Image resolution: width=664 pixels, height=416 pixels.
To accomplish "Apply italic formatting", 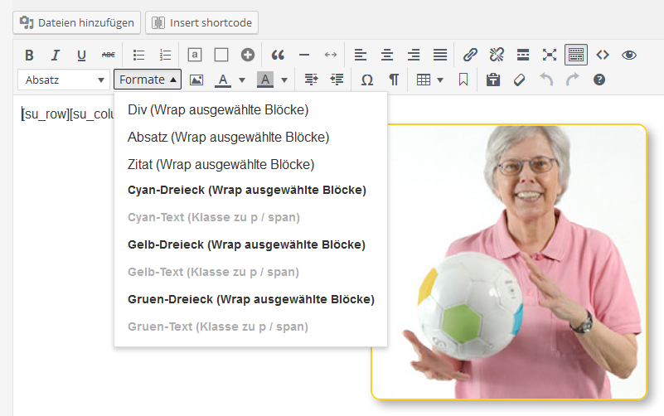I will [x=56, y=56].
